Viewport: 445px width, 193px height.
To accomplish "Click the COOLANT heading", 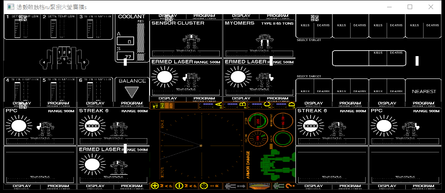I will coord(131,17).
